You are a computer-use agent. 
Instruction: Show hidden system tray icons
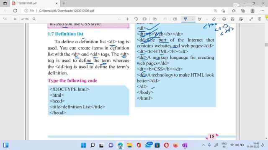(x=204, y=145)
